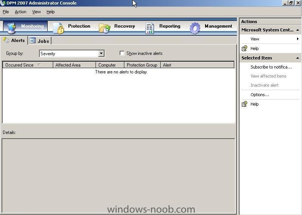
Task: Sort by Alert column header
Action: 198,65
